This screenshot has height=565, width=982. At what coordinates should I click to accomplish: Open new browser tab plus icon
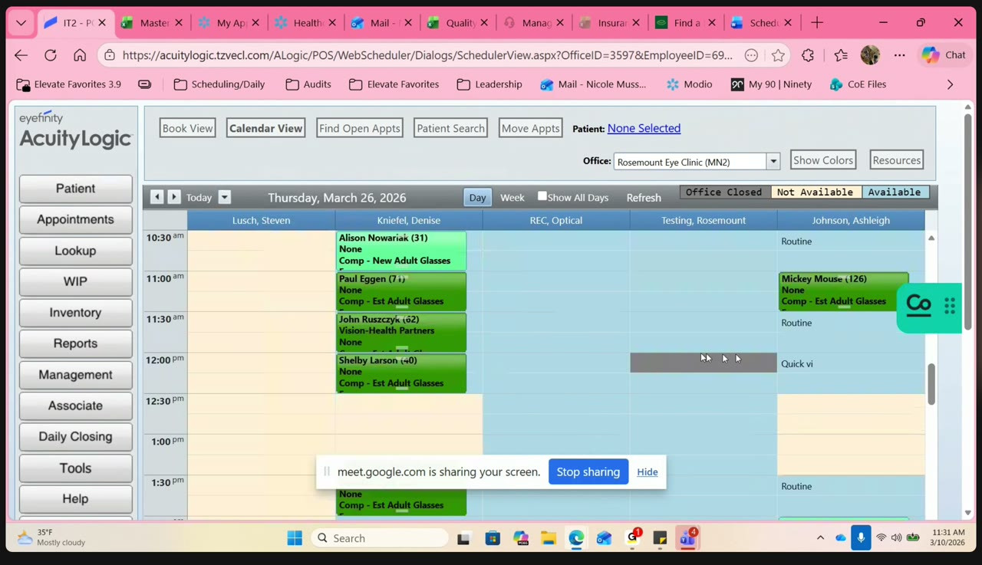click(x=817, y=23)
